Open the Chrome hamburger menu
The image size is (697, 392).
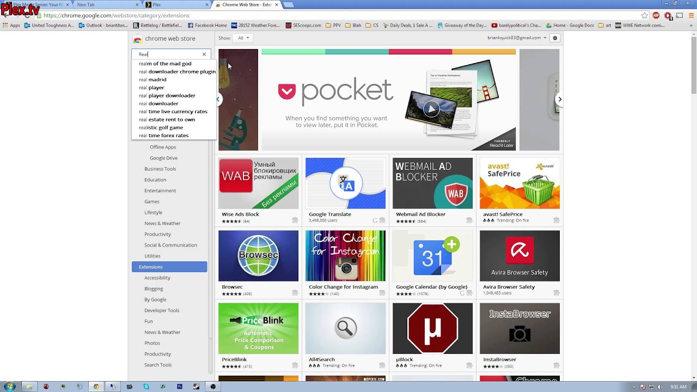pos(690,16)
